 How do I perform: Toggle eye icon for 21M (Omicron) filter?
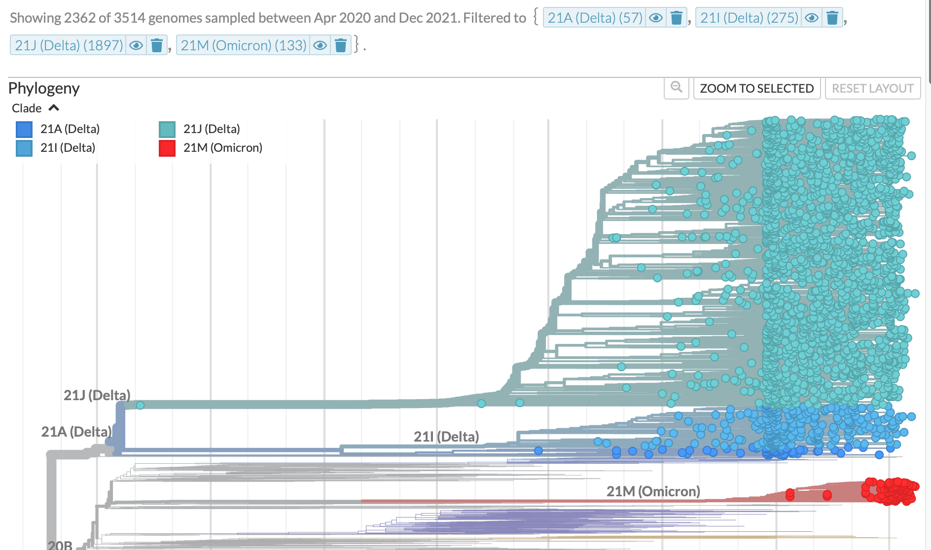coord(320,46)
